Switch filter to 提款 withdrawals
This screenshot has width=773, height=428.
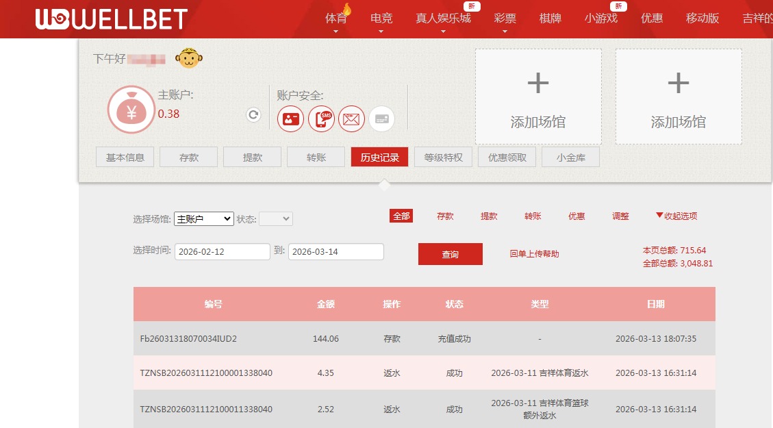489,216
